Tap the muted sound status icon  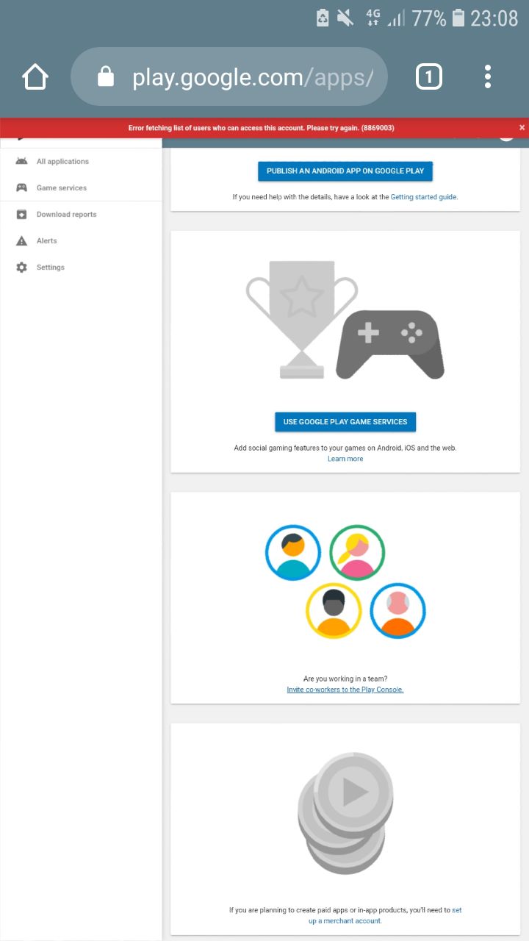345,18
